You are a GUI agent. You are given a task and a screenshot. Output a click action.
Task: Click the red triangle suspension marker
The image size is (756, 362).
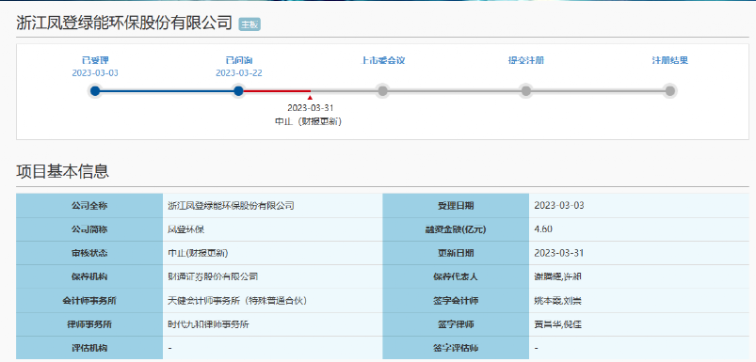click(310, 98)
